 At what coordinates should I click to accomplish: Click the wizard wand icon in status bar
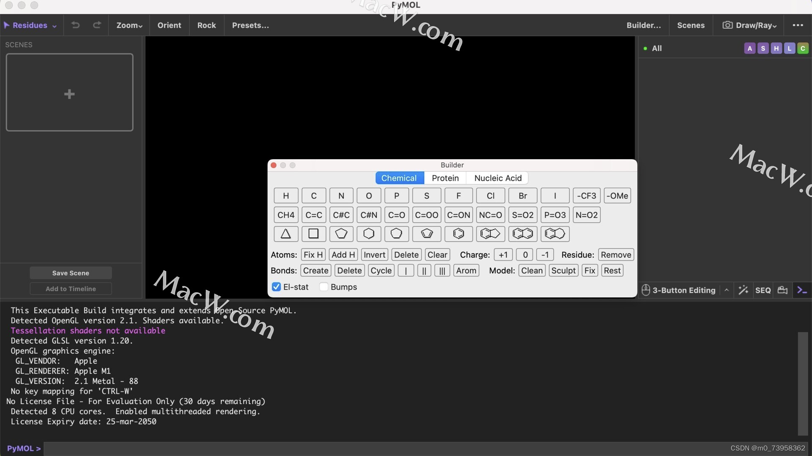tap(743, 290)
